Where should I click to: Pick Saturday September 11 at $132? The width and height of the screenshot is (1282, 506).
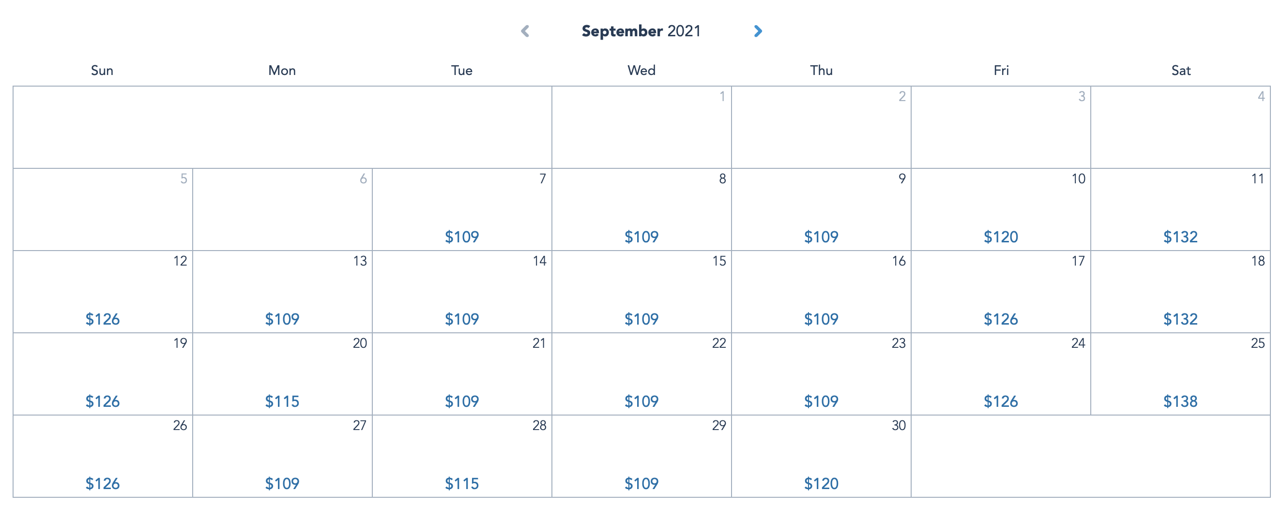[x=1180, y=209]
